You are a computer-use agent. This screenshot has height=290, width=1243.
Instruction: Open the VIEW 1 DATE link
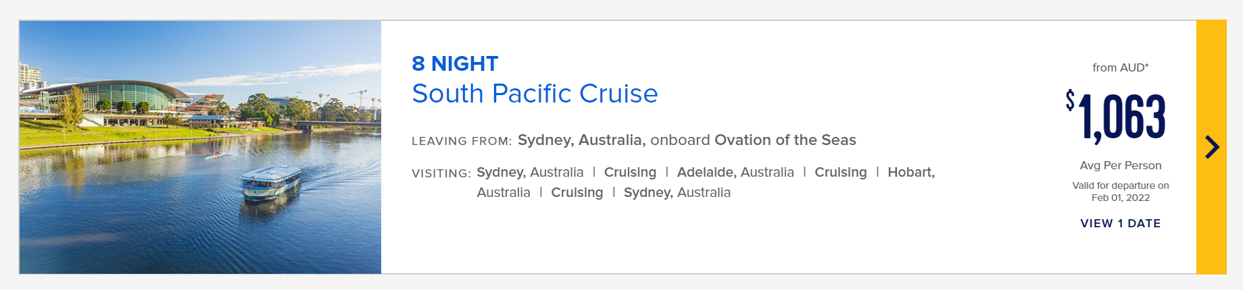pos(1120,223)
